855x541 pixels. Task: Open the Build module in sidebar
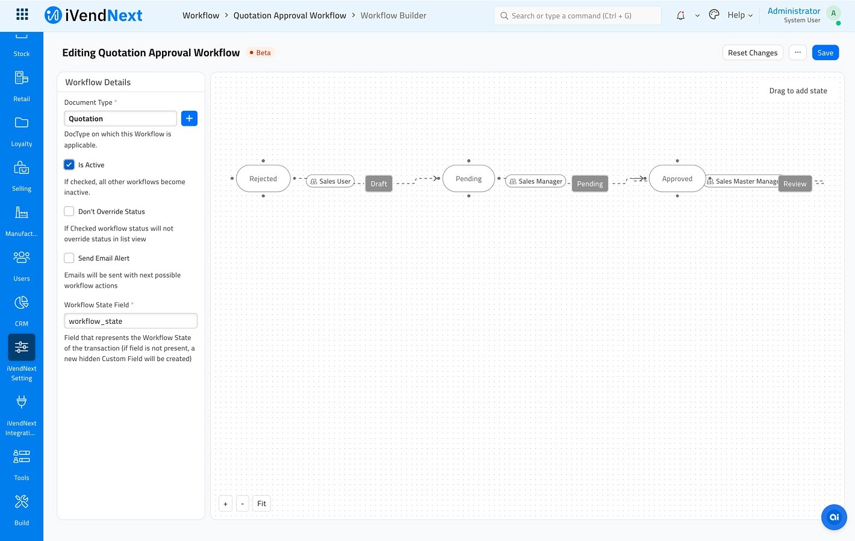click(x=22, y=510)
